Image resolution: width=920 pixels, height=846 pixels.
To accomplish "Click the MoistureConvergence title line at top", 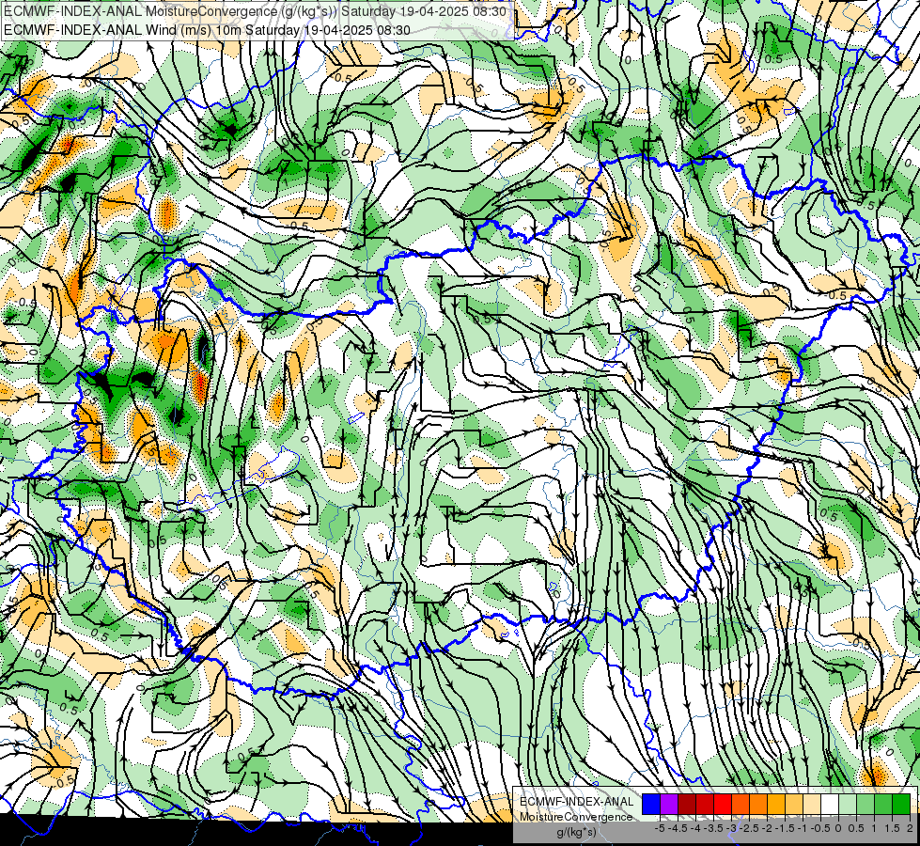I will pos(257,11).
